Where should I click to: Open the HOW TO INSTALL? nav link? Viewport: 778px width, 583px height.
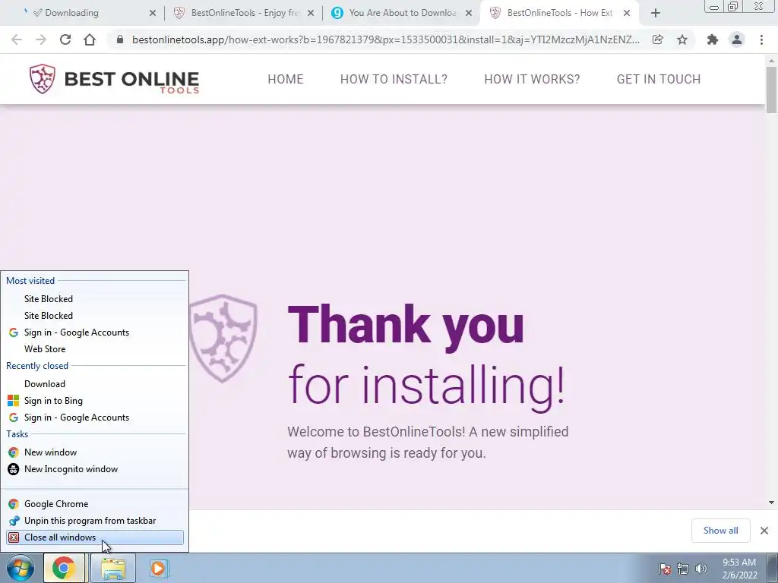394,79
